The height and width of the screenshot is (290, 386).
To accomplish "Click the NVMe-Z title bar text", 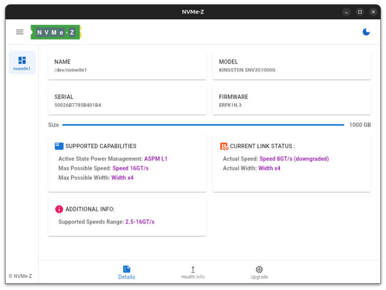I will [193, 12].
